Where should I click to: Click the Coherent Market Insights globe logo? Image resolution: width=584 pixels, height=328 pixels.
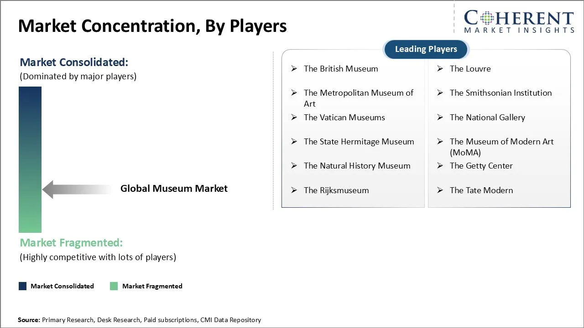coord(486,18)
